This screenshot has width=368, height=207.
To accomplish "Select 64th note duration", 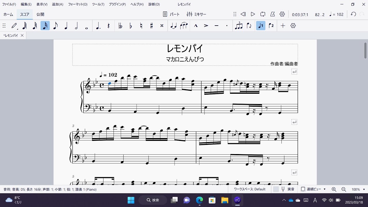I will click(24, 26).
